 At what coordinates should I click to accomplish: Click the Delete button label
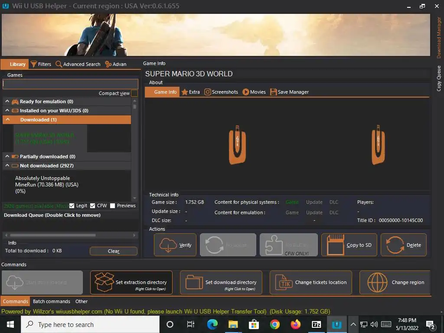tap(414, 245)
